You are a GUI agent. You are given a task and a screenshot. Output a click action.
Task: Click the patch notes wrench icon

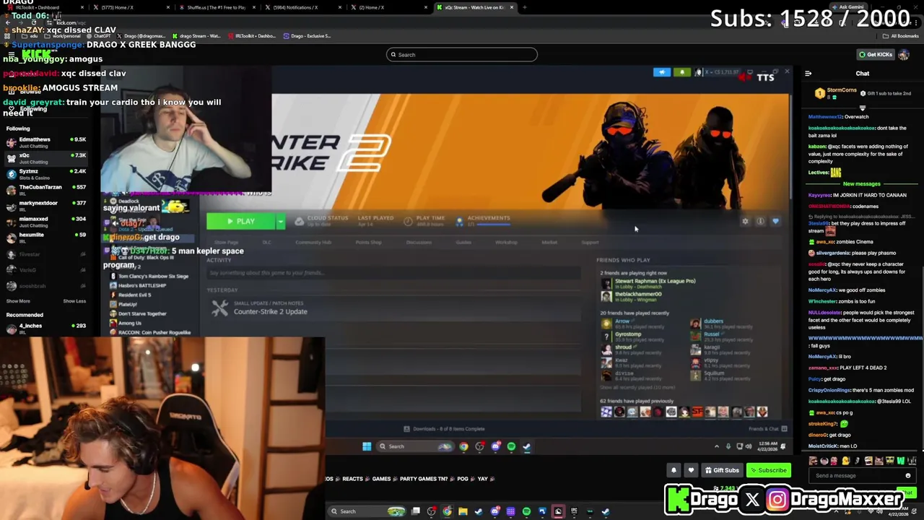219,309
